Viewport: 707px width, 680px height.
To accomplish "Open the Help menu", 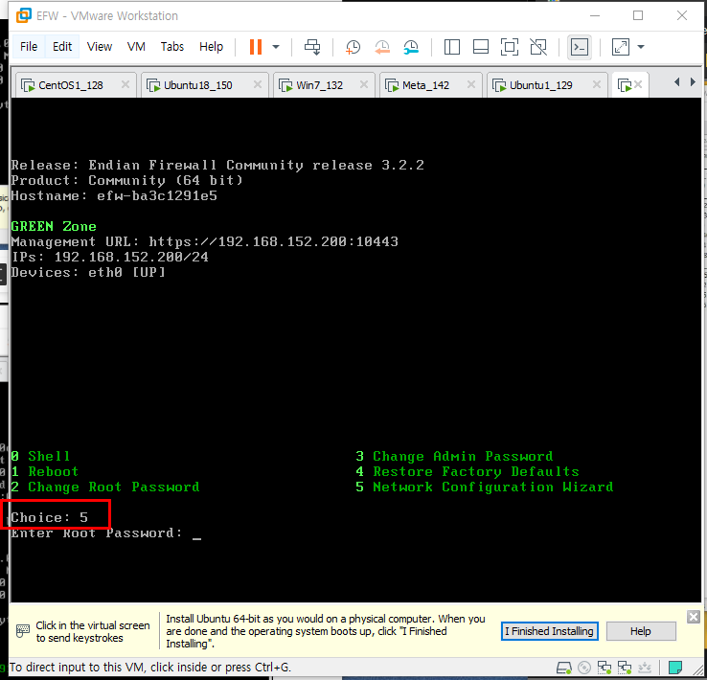I will click(211, 46).
